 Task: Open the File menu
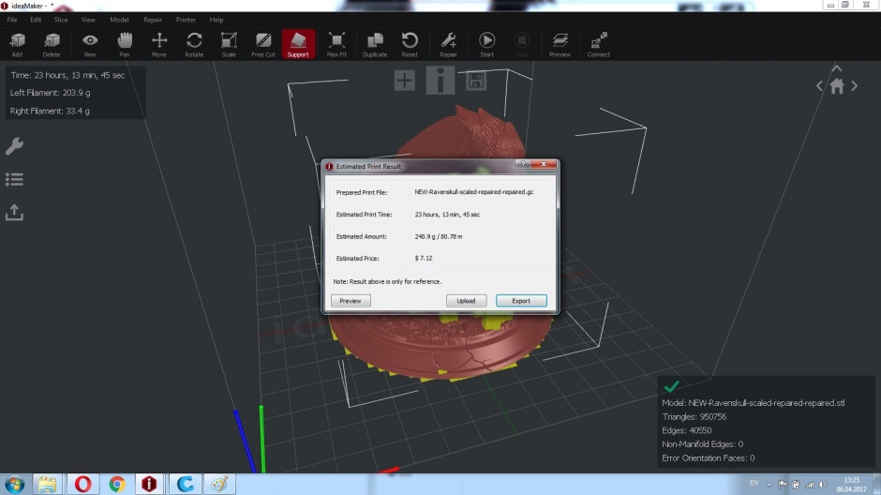12,20
